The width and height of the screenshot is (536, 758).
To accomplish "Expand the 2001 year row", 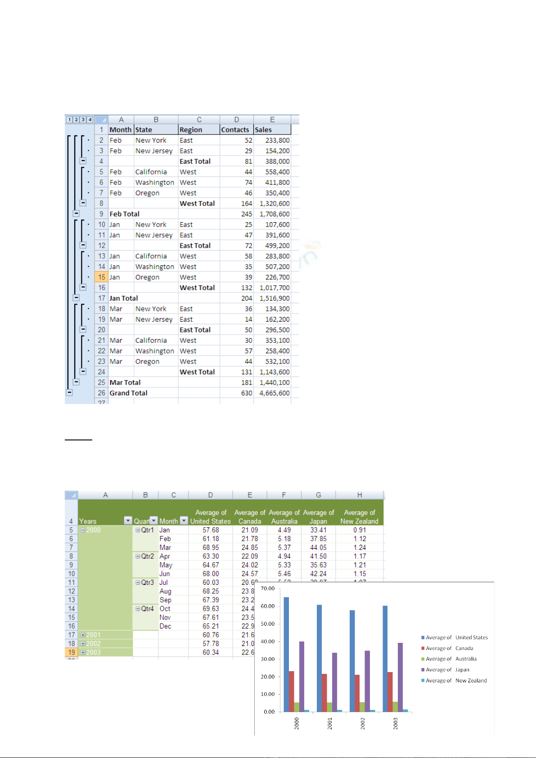I will click(83, 635).
